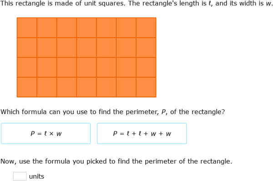Click the "units" label beside the answer box
The image size is (273, 181).
pos(36,176)
